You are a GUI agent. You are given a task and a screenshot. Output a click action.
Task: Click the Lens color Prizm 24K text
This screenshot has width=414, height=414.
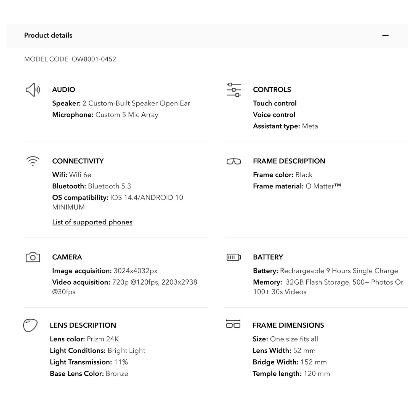84,339
